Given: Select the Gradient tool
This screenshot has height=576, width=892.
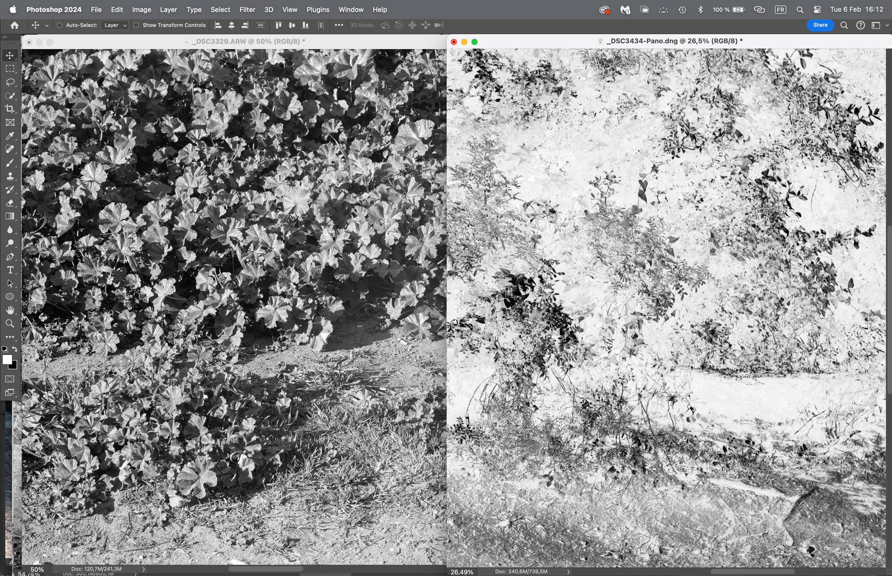Looking at the screenshot, I should point(10,216).
